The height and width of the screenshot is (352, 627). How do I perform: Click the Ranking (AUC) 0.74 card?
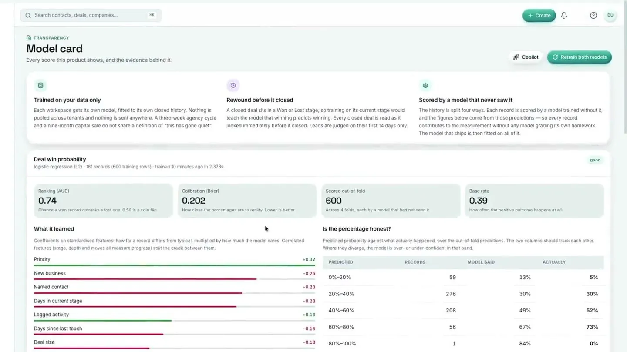104,201
